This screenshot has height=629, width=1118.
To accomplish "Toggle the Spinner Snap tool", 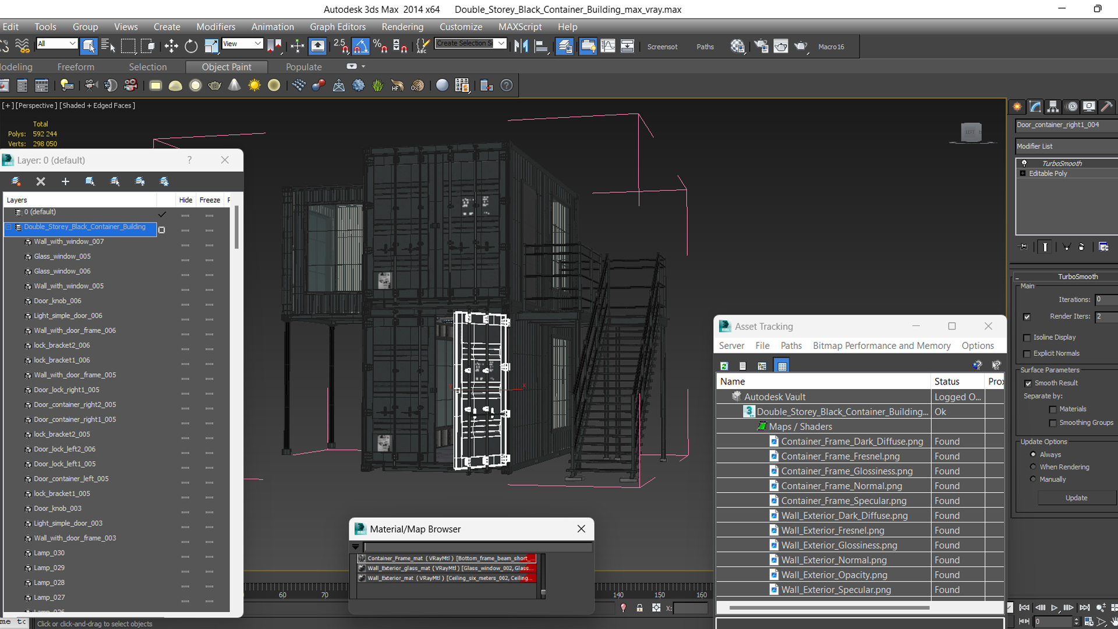I will [x=400, y=46].
